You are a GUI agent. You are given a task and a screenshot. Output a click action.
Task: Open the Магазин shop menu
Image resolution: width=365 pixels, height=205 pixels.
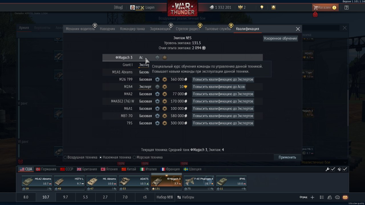point(325,7)
